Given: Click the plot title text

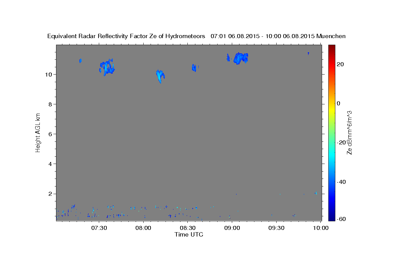Looking at the screenshot, I should 196,36.
